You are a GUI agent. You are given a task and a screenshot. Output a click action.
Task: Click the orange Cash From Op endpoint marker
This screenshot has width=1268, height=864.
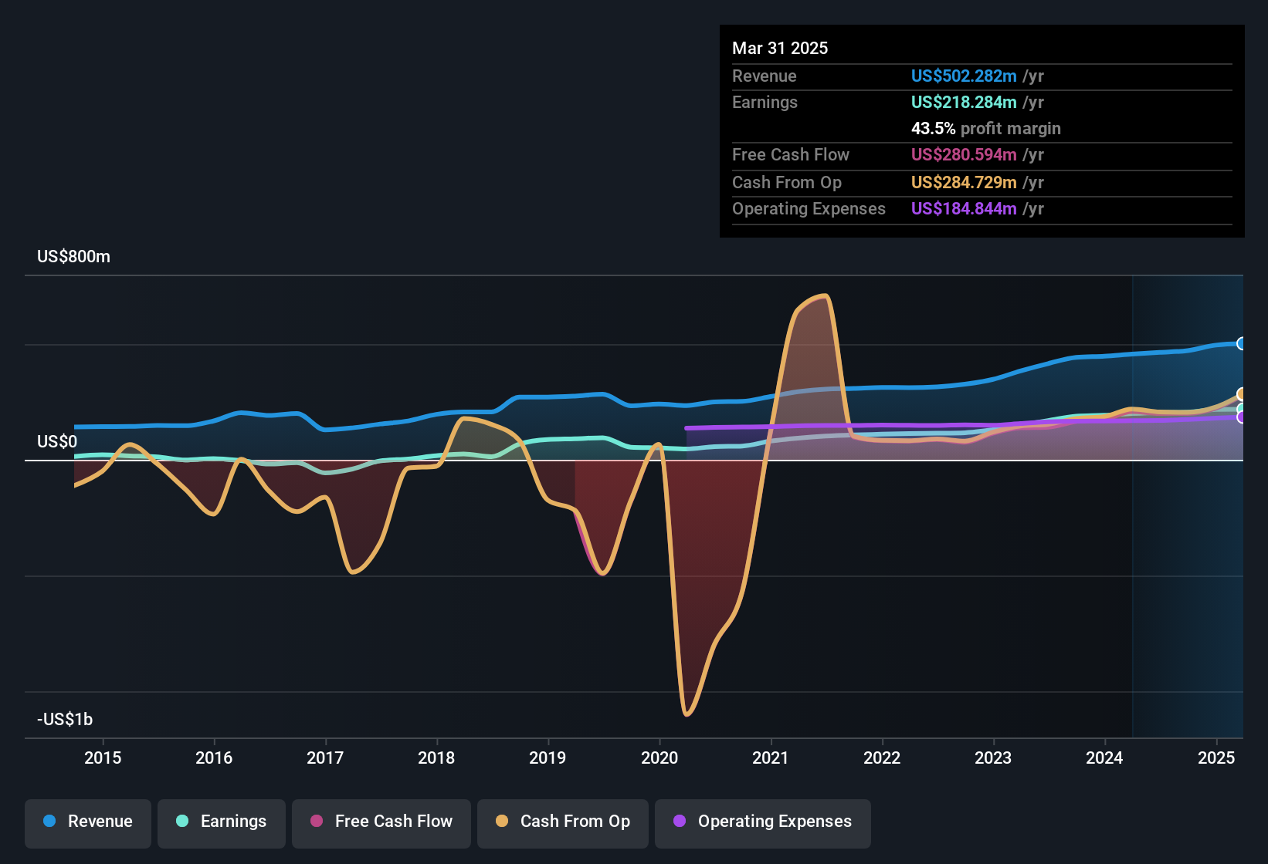[x=1242, y=394]
